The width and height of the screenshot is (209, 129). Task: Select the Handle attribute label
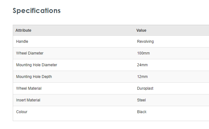click(22, 42)
